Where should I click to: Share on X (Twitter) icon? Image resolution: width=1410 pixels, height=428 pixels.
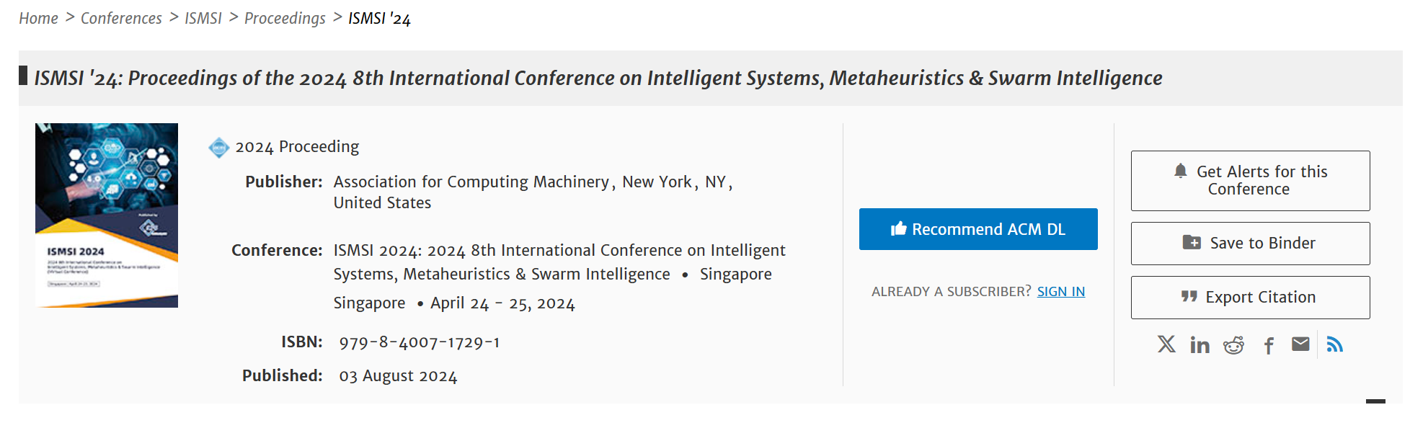point(1166,344)
